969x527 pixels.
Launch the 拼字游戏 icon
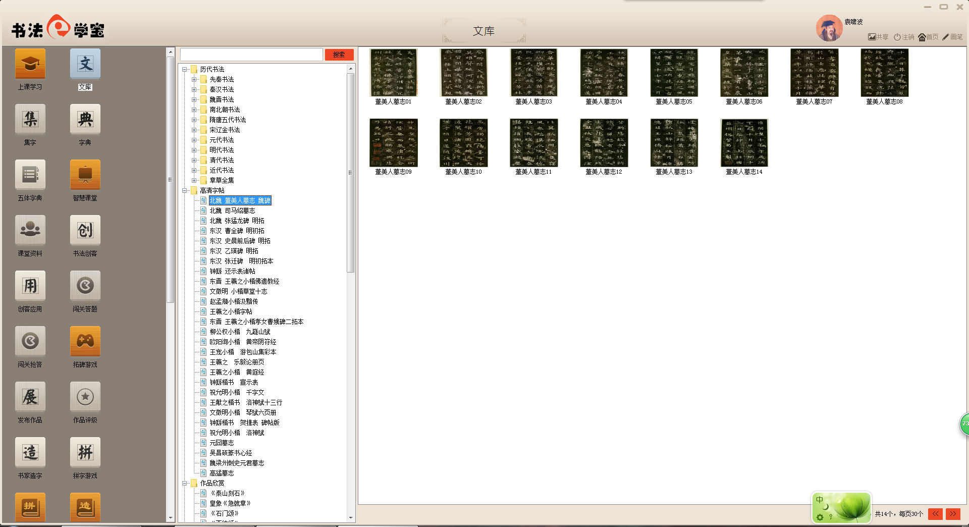[x=85, y=453]
